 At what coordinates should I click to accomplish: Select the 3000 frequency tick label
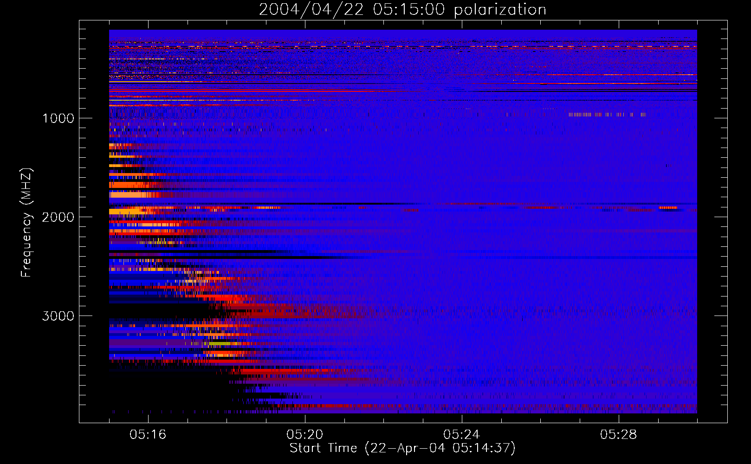[x=58, y=316]
